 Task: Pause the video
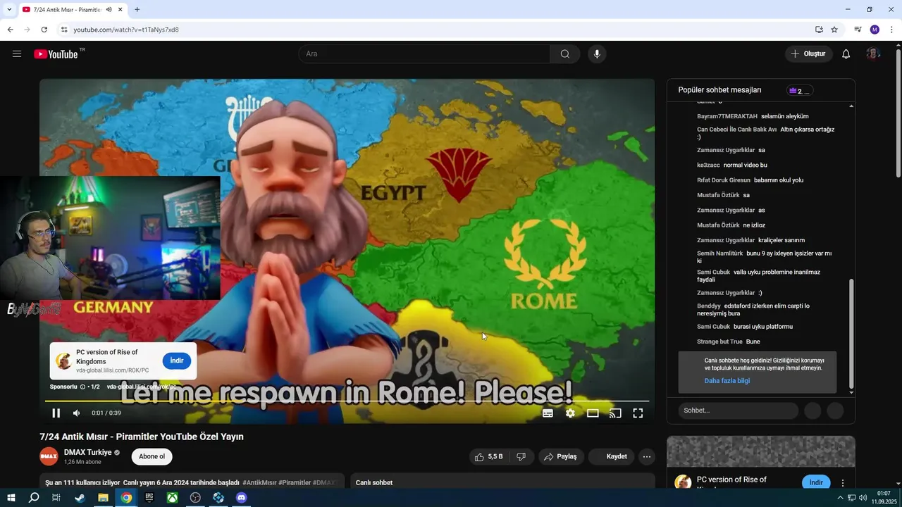coord(56,413)
